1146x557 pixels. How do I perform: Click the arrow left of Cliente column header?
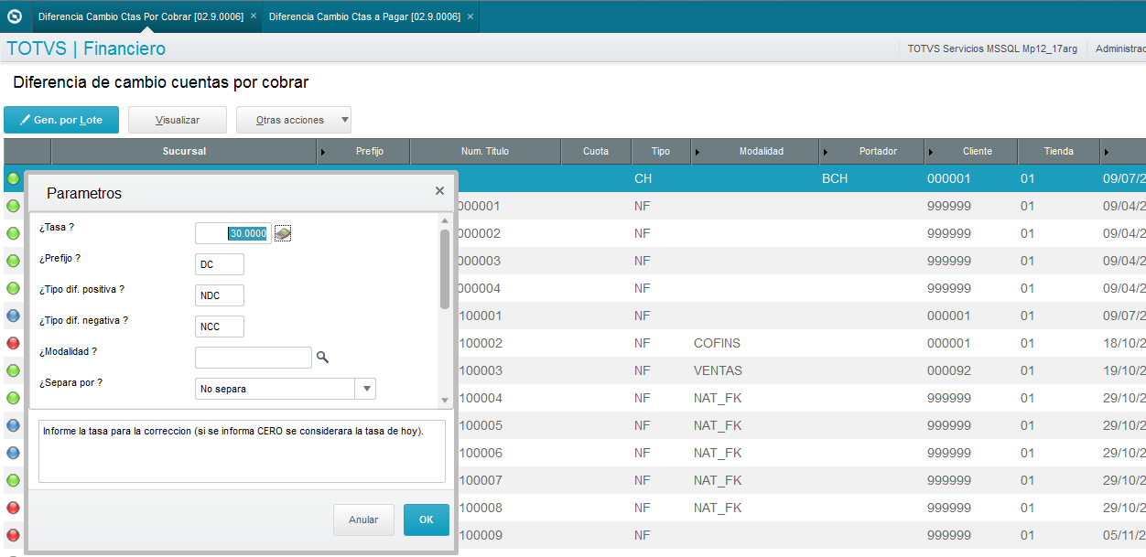pyautogui.click(x=932, y=152)
